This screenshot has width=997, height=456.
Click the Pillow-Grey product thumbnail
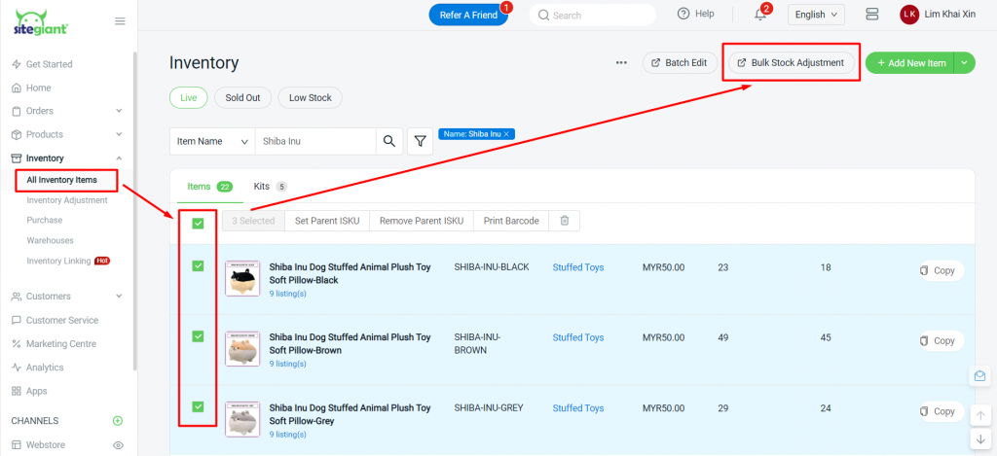242,418
